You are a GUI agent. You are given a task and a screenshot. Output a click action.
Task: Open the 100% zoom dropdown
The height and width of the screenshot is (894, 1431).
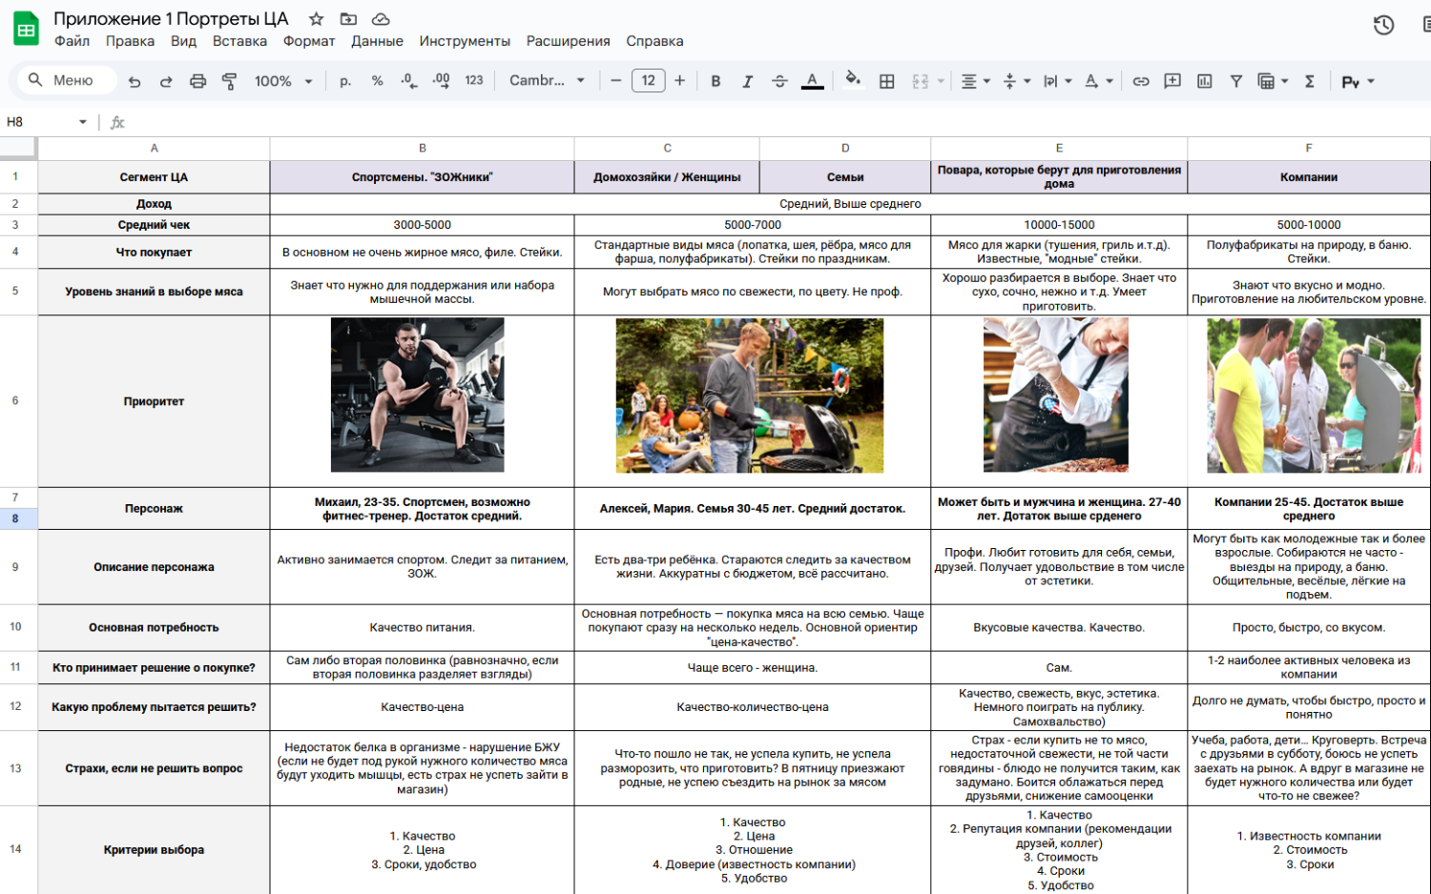[283, 82]
